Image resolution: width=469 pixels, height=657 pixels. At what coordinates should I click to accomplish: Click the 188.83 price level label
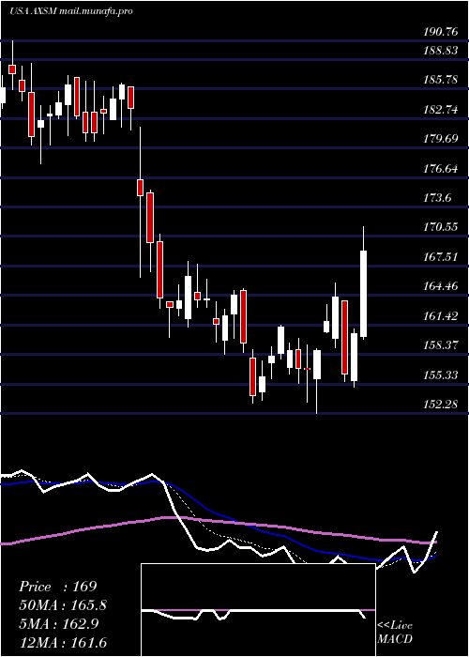pos(440,50)
